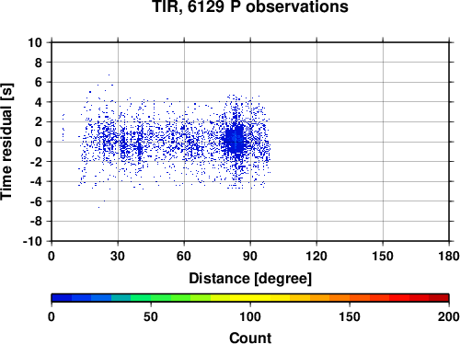This screenshot has width=460, height=344.
Task: Click the y-axis tick label '-8'
Action: 36,222
